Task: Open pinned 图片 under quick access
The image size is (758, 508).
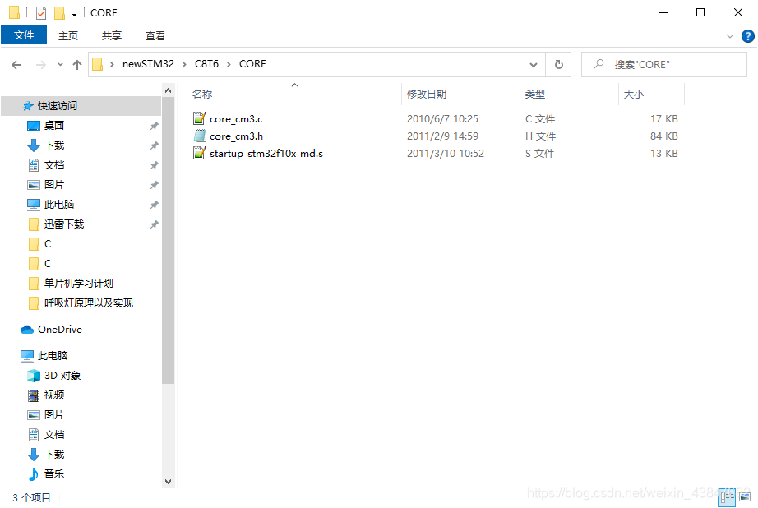Action: 54,185
